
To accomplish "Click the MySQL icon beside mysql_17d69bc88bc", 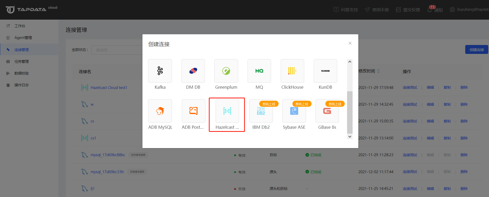I will tap(84, 155).
